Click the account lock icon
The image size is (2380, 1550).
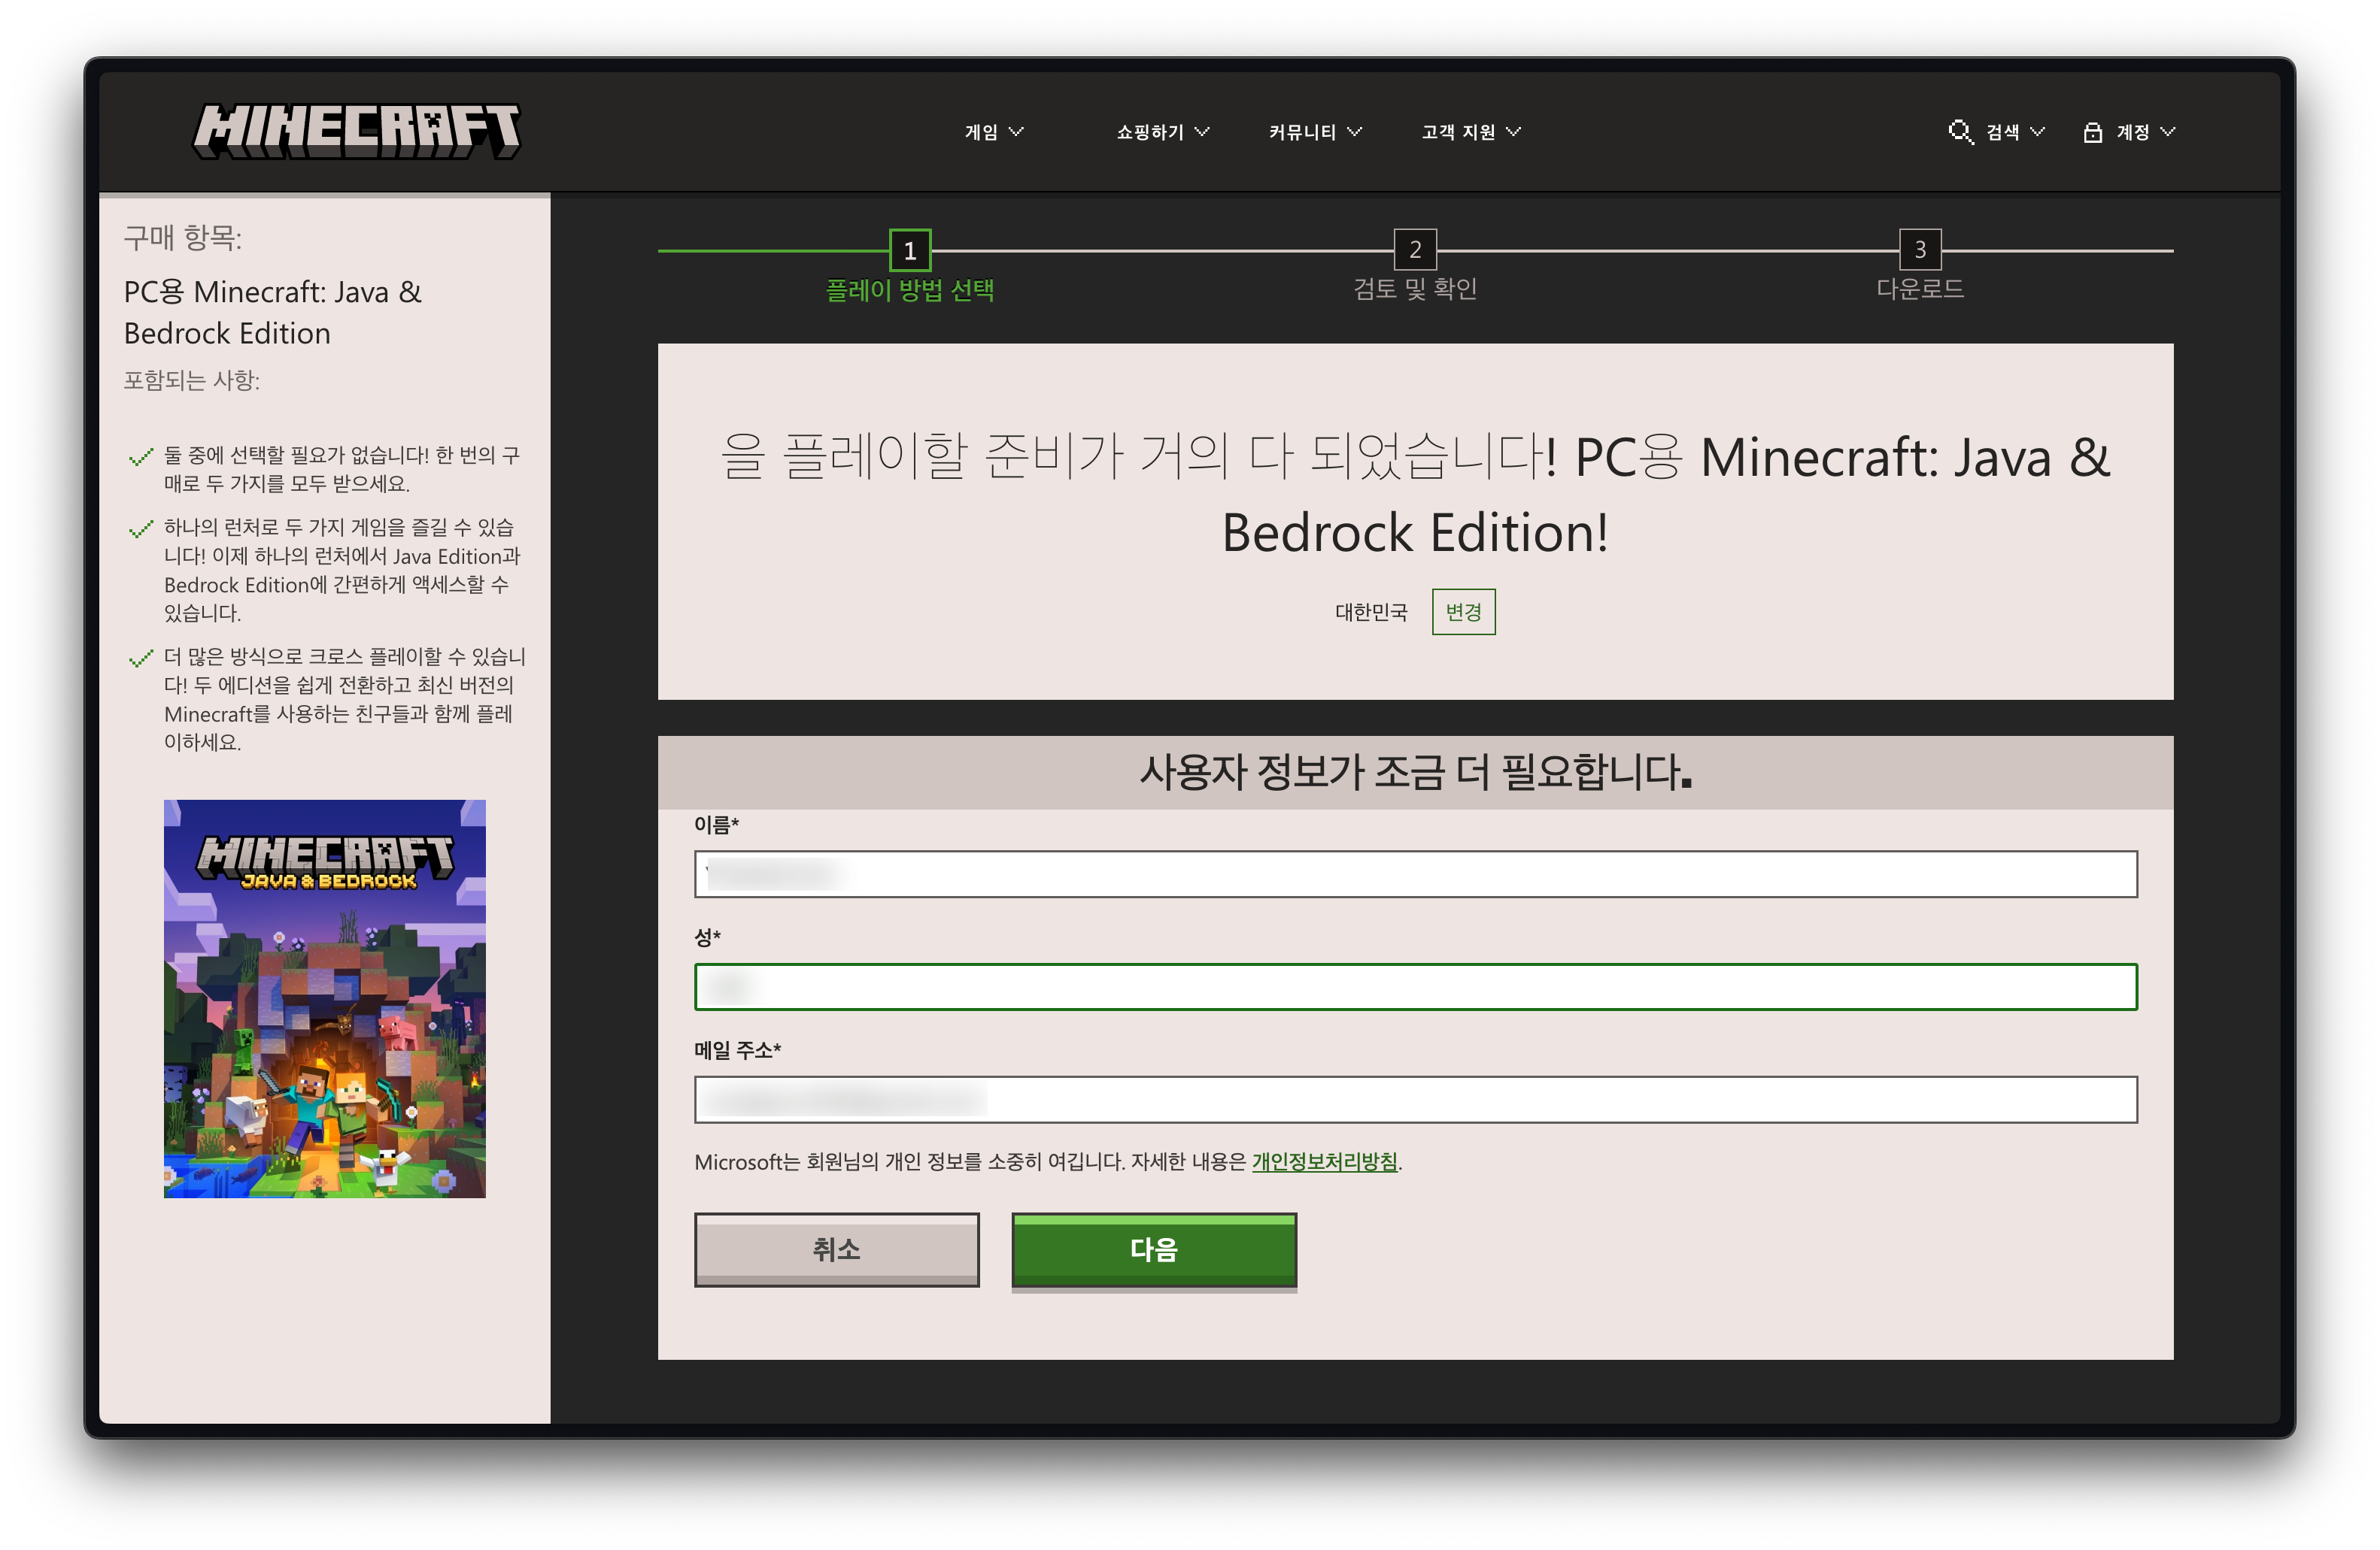pos(2092,132)
